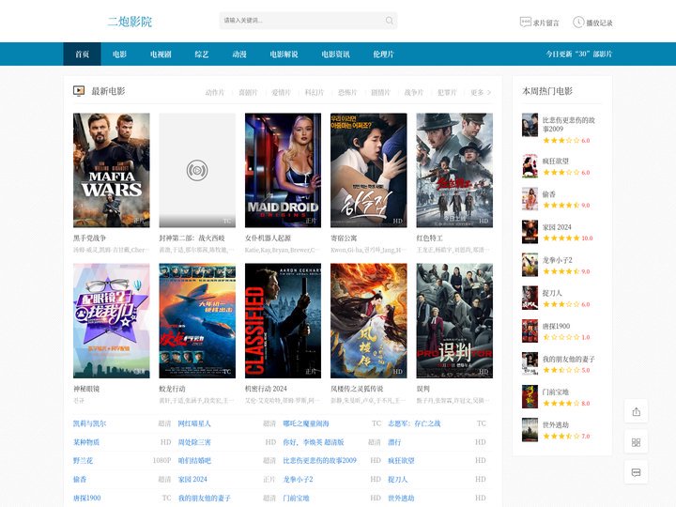Image resolution: width=676 pixels, height=507 pixels.
Task: Click the QR grid floating button
Action: pyautogui.click(x=636, y=442)
